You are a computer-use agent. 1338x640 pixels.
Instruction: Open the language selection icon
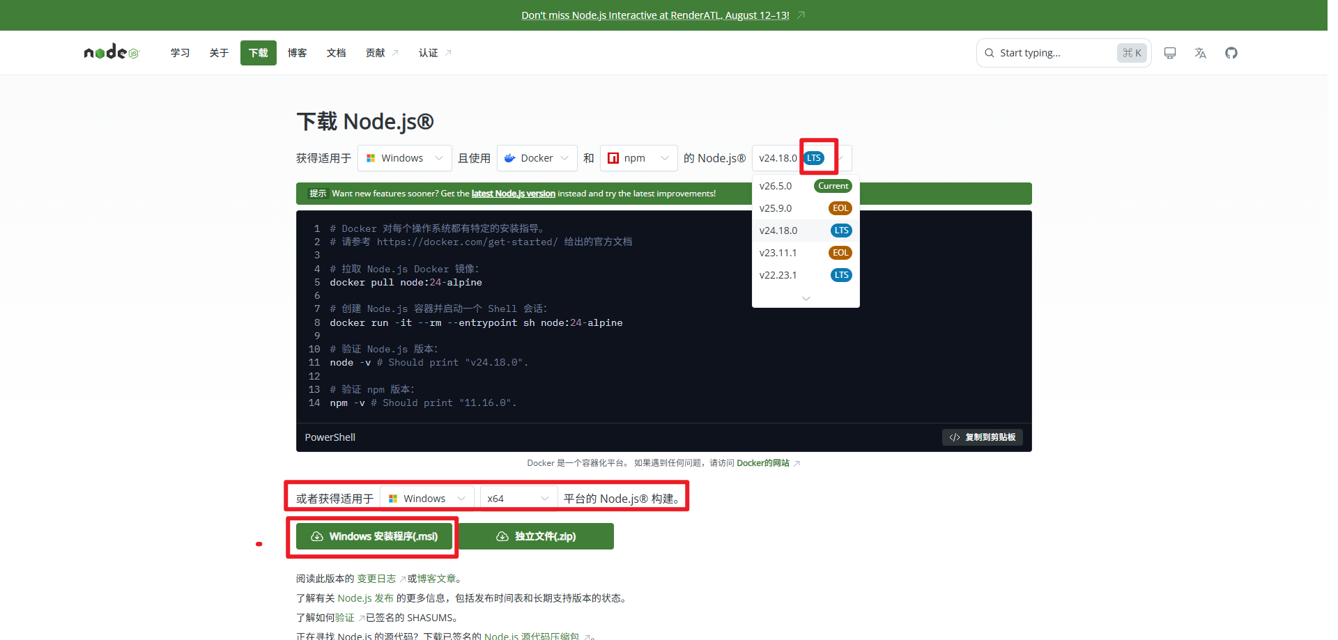point(1200,53)
